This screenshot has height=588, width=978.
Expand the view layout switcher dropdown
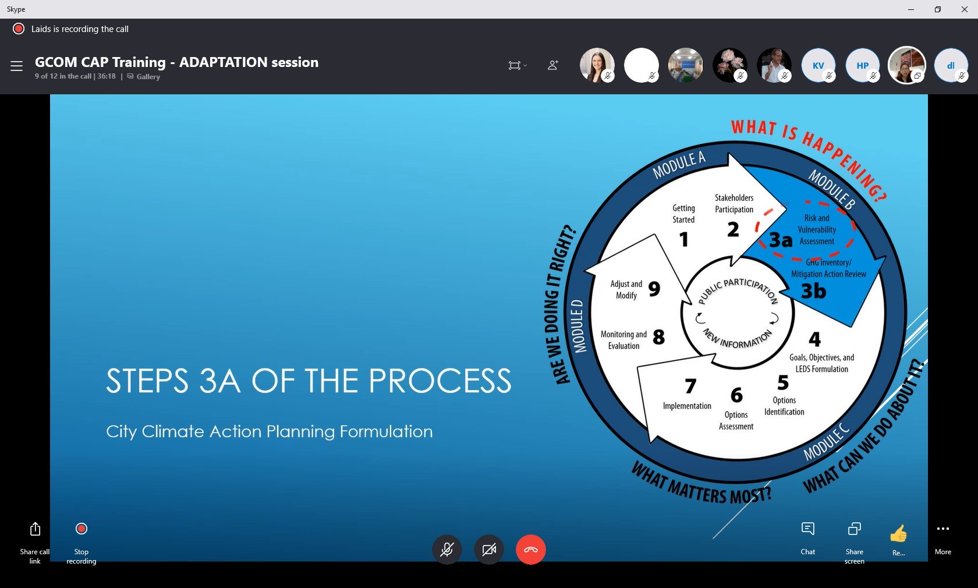tap(517, 65)
